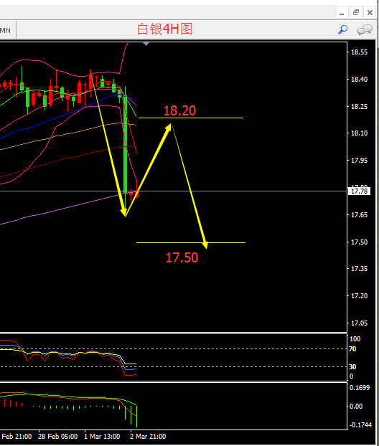379x446 pixels.
Task: Click the 2 Mar 21:00 time label
Action: coord(148,437)
